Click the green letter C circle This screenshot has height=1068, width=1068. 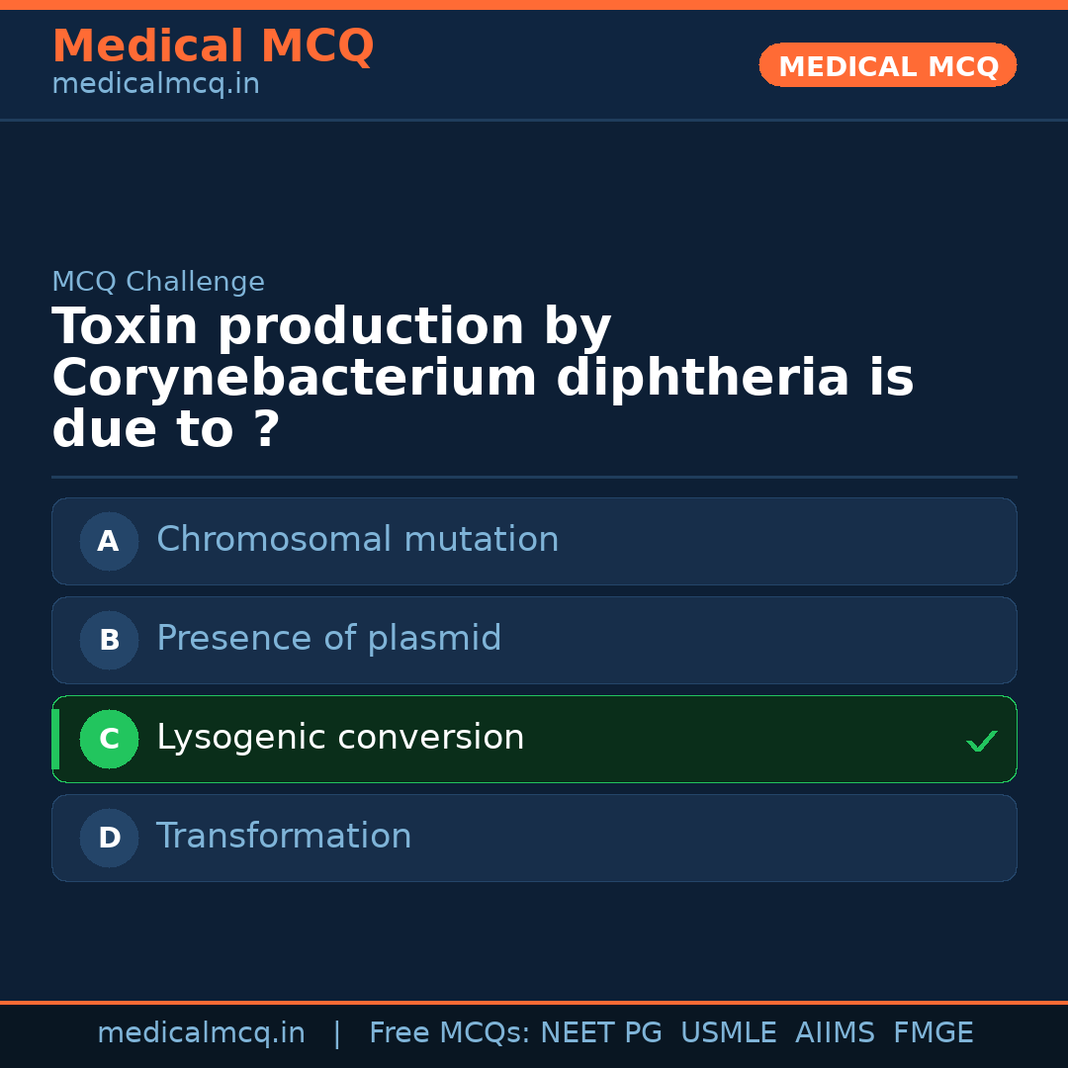109,739
